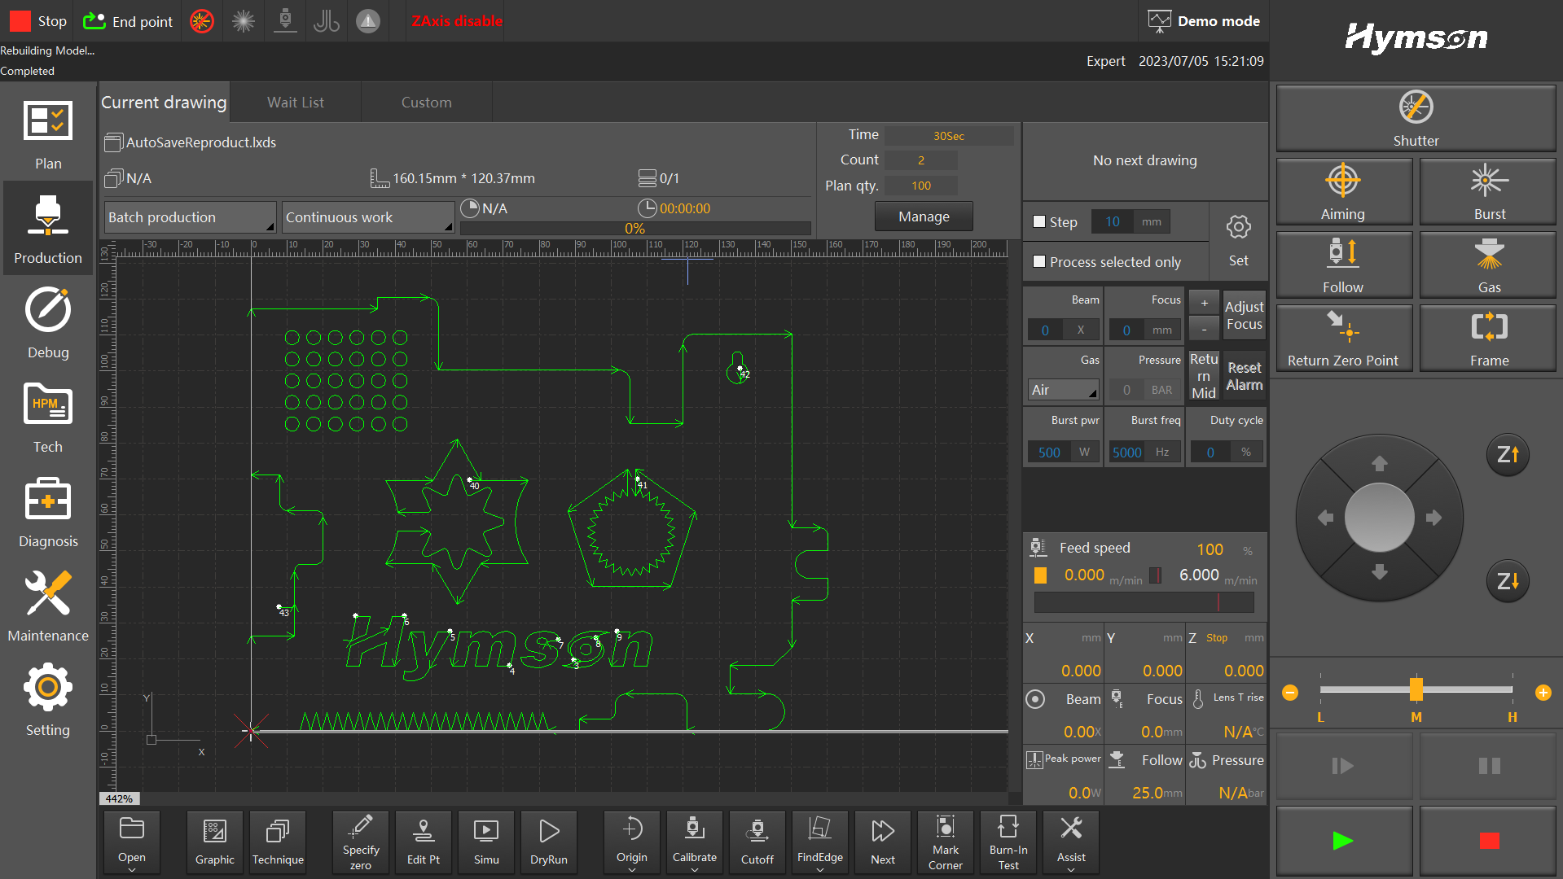Click the L-M-H jog speed slider handle
The height and width of the screenshot is (879, 1563).
(x=1416, y=689)
